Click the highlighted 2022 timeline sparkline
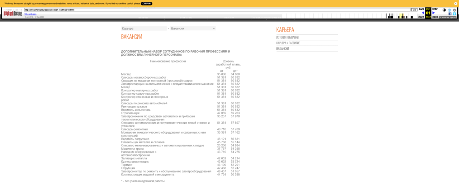Image resolution: width=459 pixels, height=184 pixels. (402, 16)
